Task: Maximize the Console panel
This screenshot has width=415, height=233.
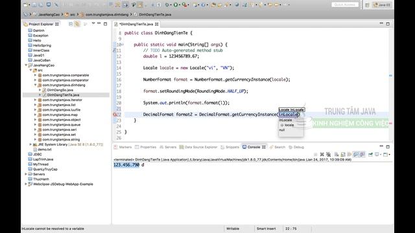Action: tap(388, 147)
